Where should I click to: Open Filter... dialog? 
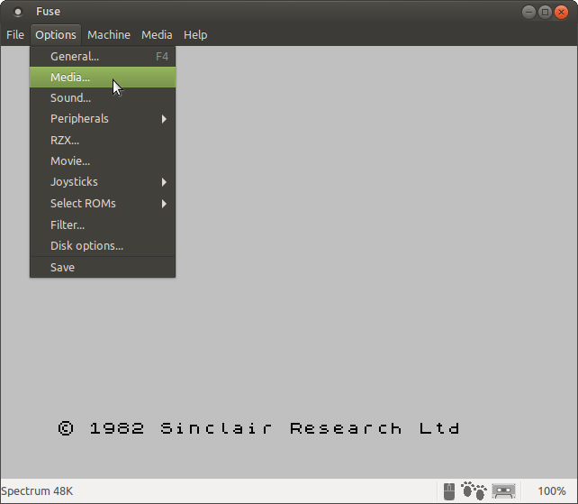pyautogui.click(x=103, y=225)
